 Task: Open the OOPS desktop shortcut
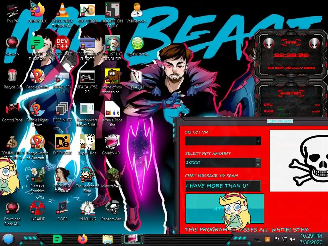[x=62, y=211]
